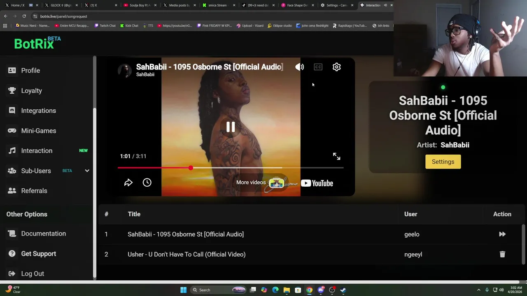Viewport: 527px width, 296px height.
Task: Toggle closed captions on the video
Action: click(318, 67)
